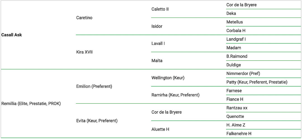Click the Malta ancestor name
Screen dimensions: 302x139
coord(157,61)
